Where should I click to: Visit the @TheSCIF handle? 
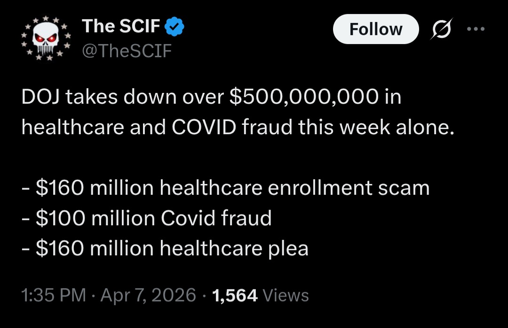(x=127, y=50)
